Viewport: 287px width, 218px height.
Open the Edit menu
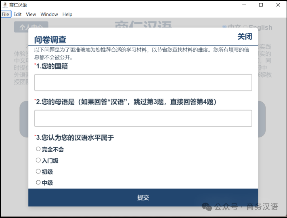pyautogui.click(x=17, y=14)
